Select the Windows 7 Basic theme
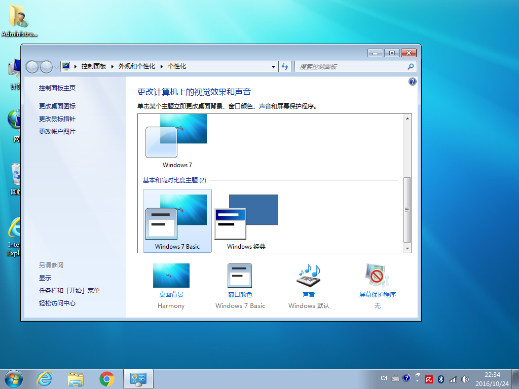519x389 pixels. tap(177, 221)
